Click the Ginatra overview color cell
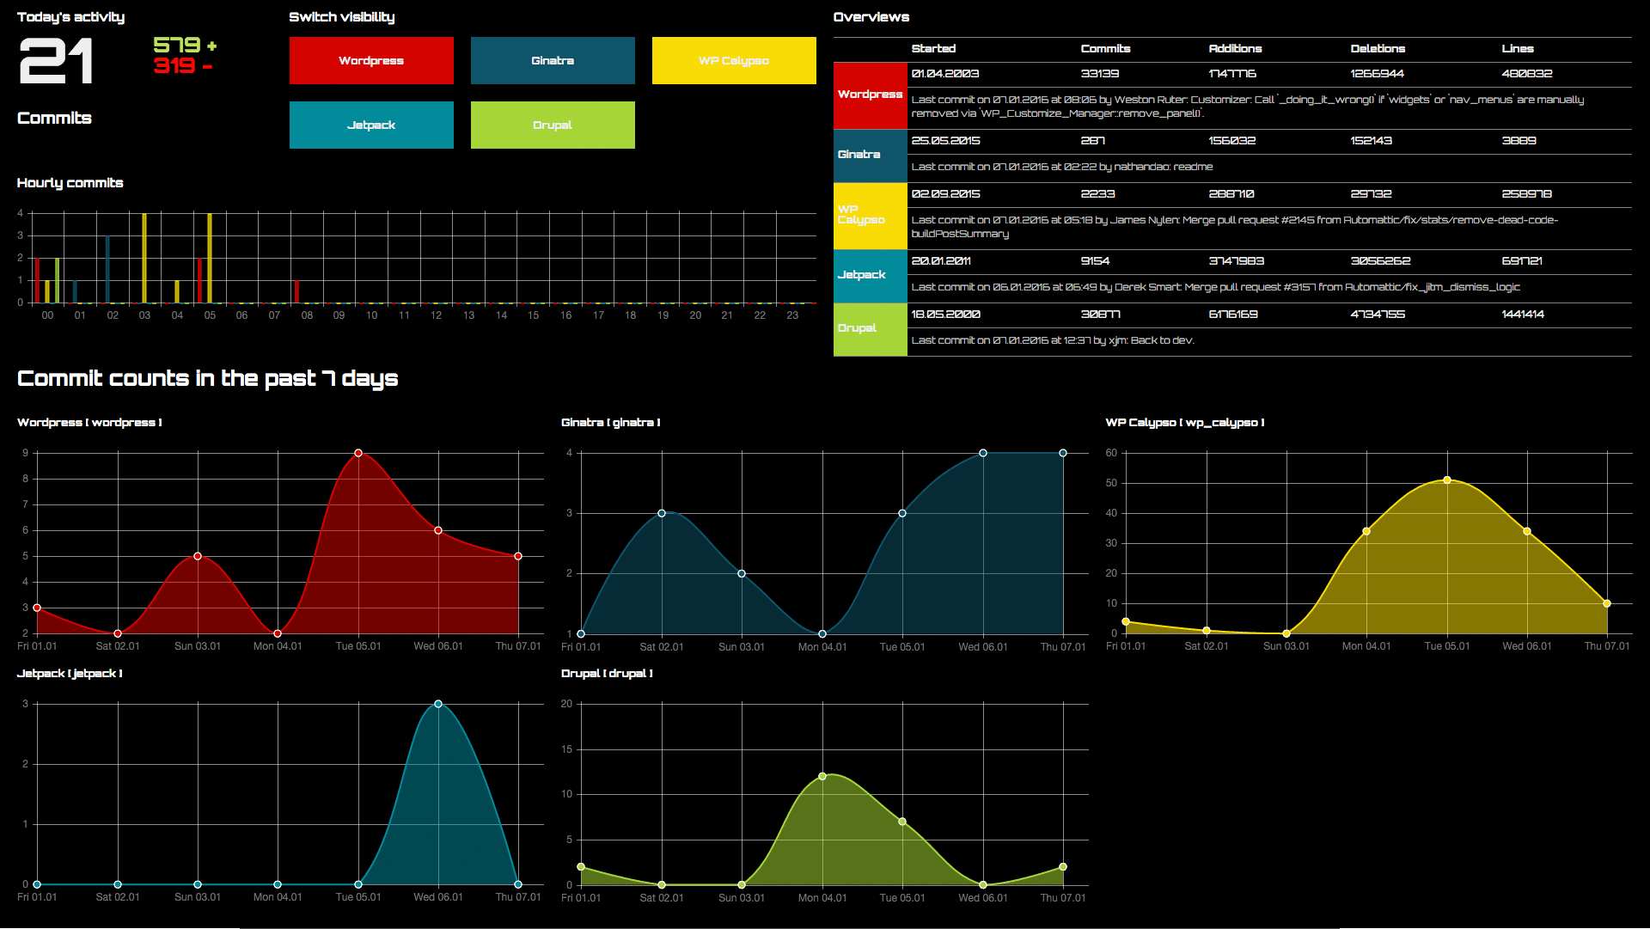This screenshot has height=929, width=1650. [870, 155]
